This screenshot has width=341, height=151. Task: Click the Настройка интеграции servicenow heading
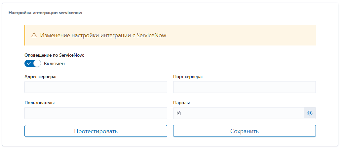pyautogui.click(x=45, y=13)
